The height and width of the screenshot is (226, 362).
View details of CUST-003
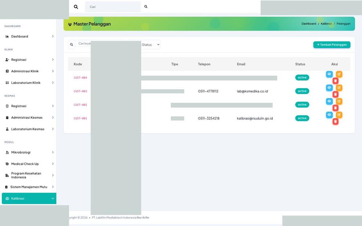[329, 88]
